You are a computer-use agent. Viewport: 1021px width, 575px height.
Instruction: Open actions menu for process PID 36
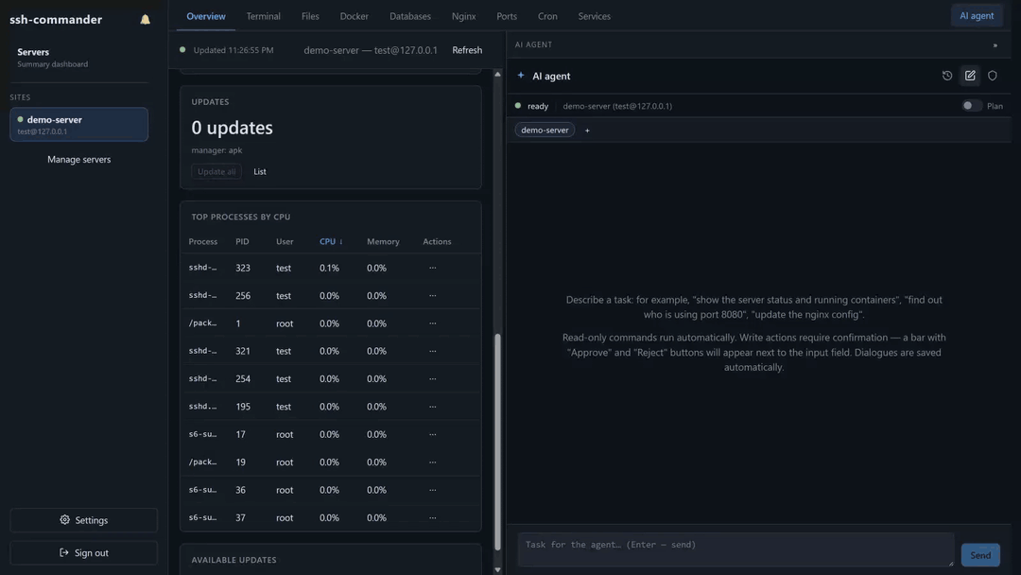tap(432, 490)
